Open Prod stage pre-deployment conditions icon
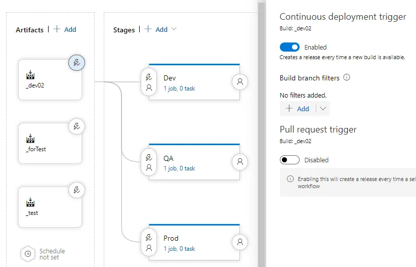Viewport: 416px width, 267px height. (149, 242)
